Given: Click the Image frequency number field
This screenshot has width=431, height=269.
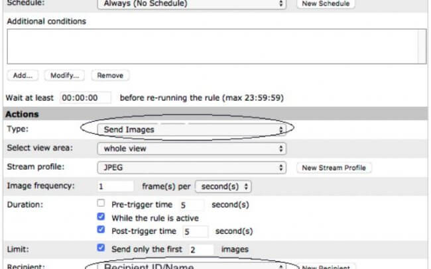Looking at the screenshot, I should click(x=115, y=186).
